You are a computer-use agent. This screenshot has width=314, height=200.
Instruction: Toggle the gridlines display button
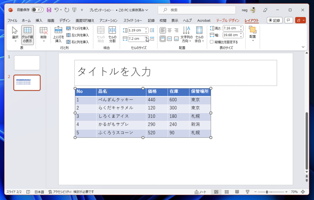(x=27, y=35)
